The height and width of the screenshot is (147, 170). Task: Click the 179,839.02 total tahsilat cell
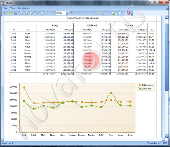[141, 64]
